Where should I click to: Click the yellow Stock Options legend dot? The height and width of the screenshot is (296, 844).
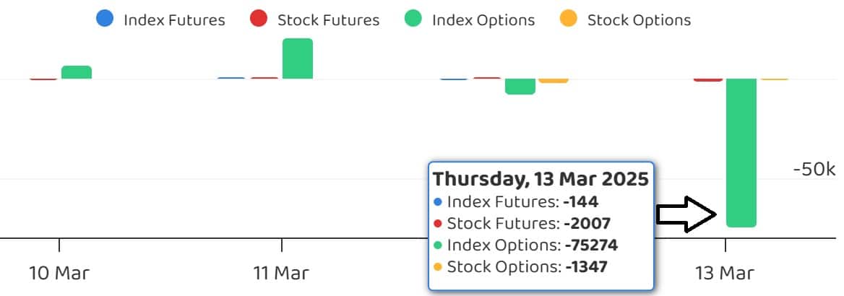pos(569,19)
